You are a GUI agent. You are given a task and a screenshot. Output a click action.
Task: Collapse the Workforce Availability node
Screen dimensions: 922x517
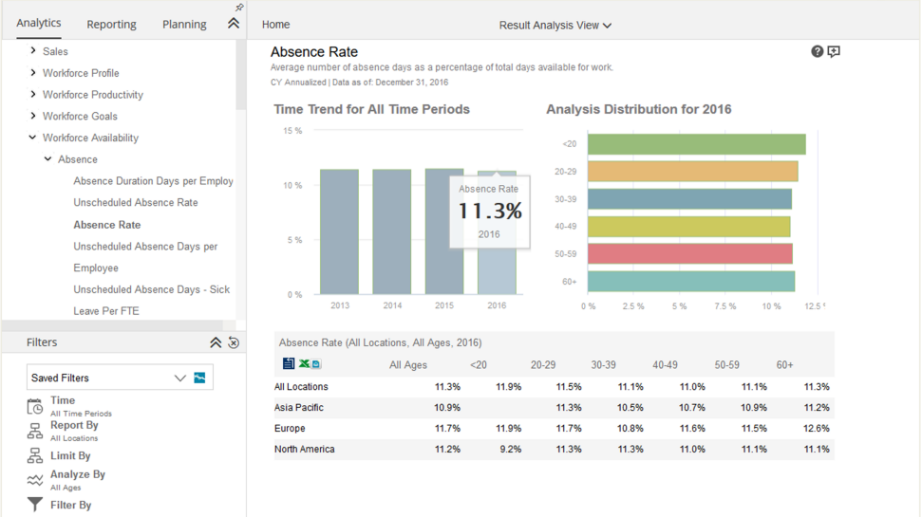(x=32, y=138)
